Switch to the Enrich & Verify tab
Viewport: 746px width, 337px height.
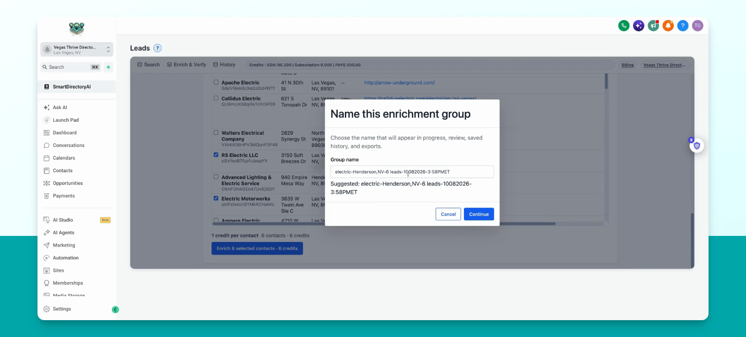tap(186, 65)
